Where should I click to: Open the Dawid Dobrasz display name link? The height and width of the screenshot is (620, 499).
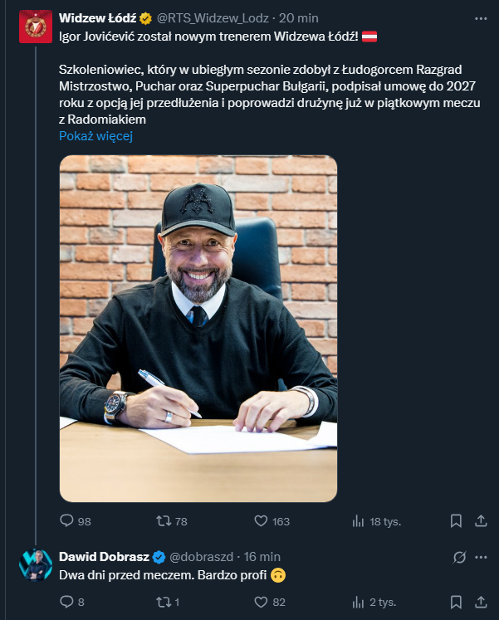tap(105, 556)
